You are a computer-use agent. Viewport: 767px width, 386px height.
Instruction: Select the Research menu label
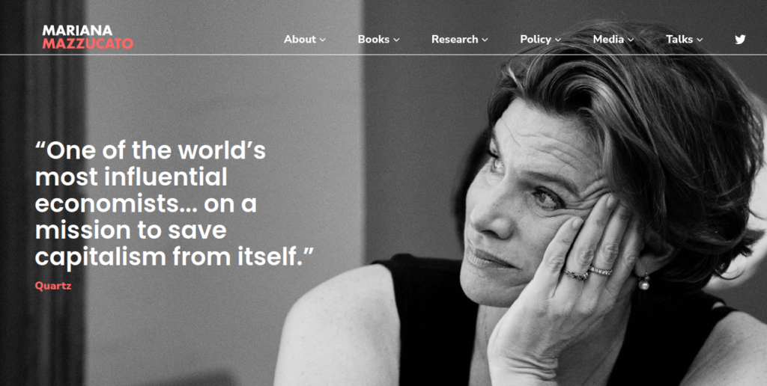click(x=455, y=39)
